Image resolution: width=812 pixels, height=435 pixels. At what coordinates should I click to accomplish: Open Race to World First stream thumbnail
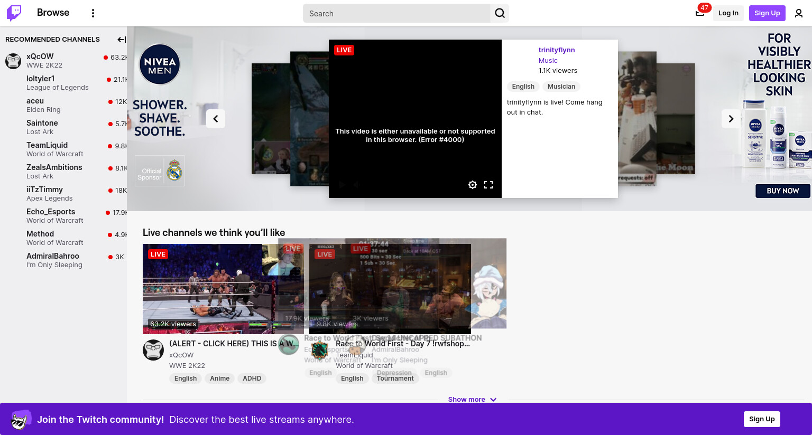(x=390, y=289)
